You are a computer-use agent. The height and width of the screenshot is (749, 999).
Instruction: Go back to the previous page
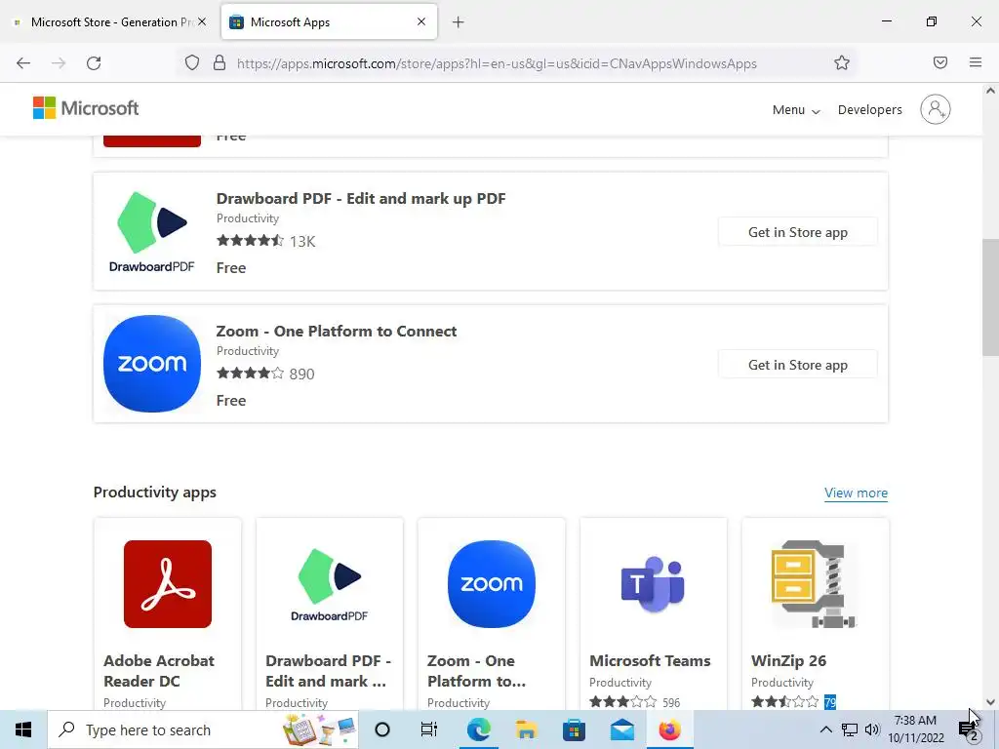coord(23,63)
